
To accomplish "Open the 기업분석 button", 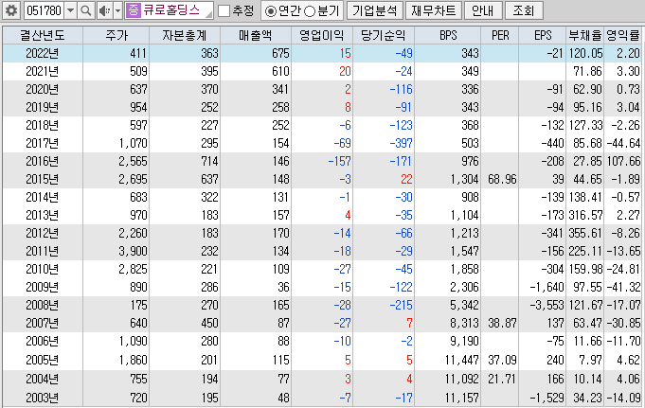I will 374,10.
